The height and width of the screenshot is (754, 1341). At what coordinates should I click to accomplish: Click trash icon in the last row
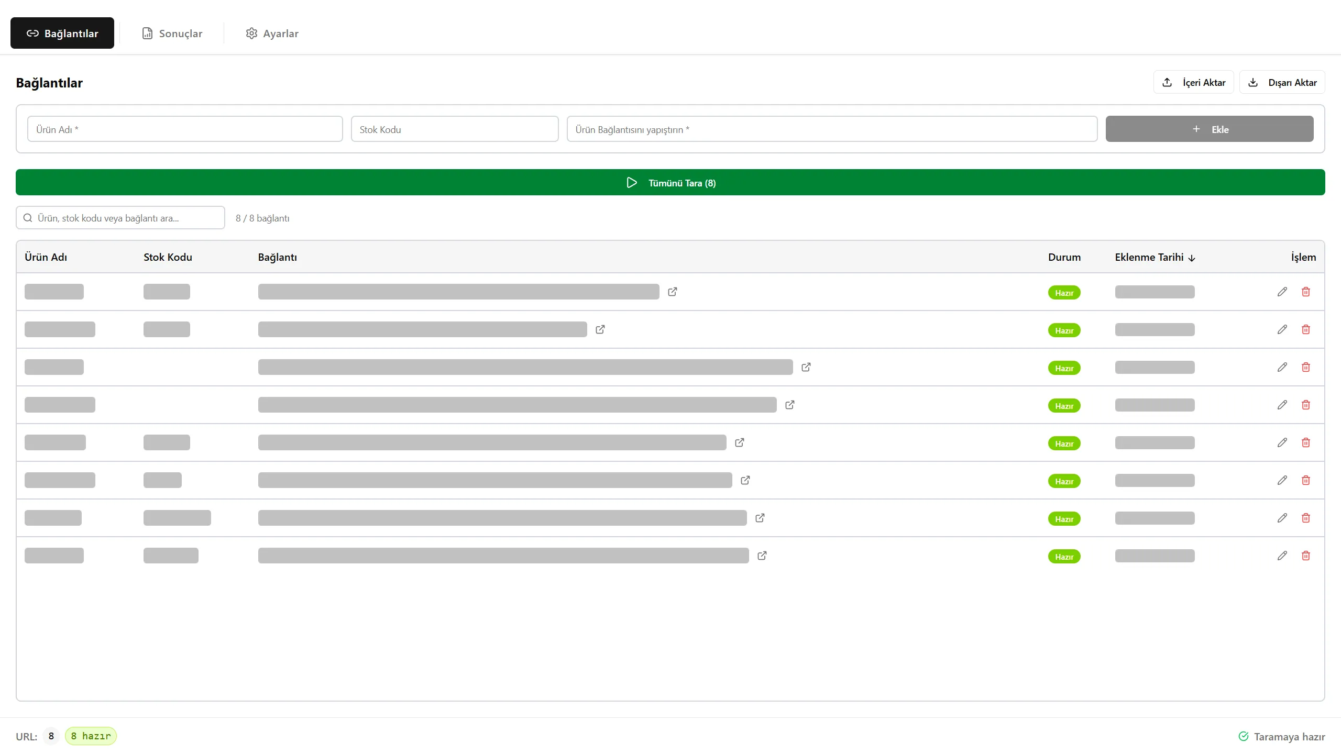point(1305,556)
